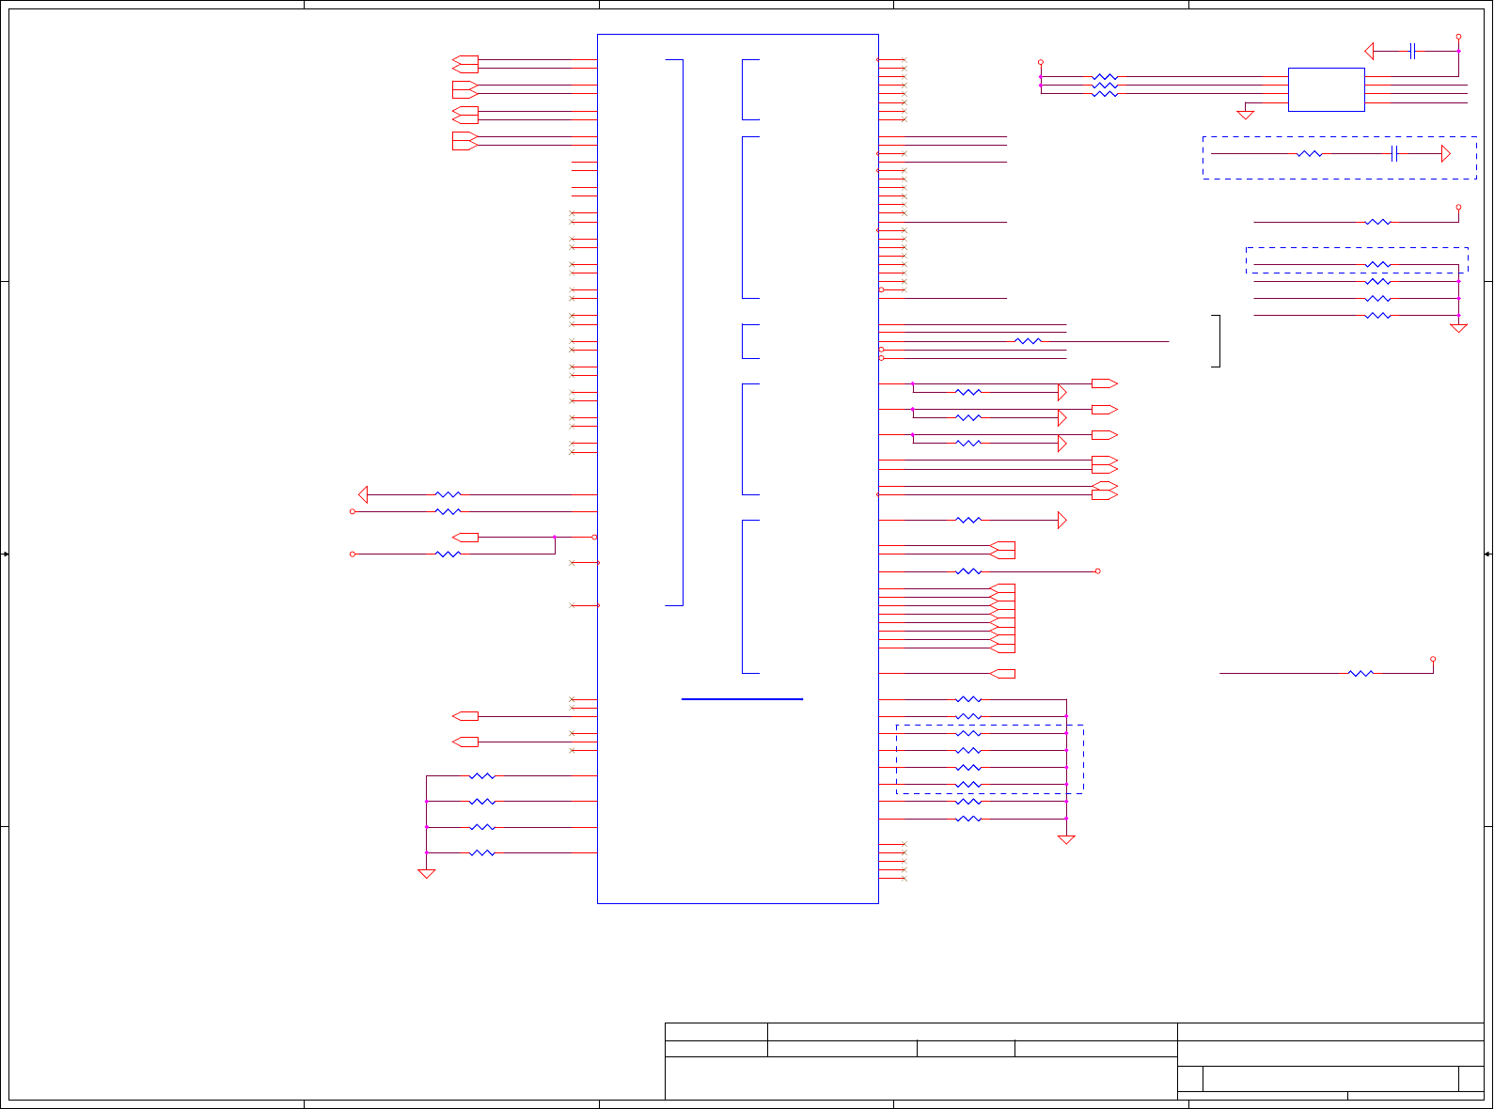Click the ground symbol below the small IC block
The image size is (1494, 1109).
pyautogui.click(x=1246, y=115)
